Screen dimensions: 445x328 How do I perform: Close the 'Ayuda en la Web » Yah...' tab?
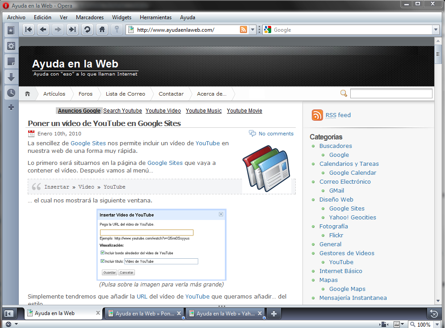260,313
